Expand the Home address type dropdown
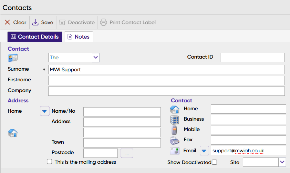Viewport: 290px width, 173px height. [44, 111]
